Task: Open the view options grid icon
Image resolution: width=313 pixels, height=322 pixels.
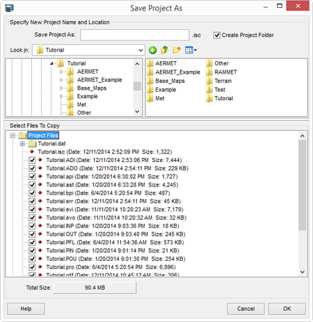Action: pos(191,50)
